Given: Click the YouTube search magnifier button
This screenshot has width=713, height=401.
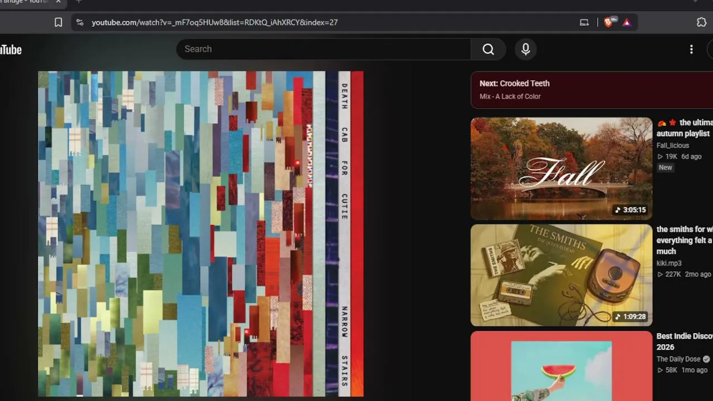Looking at the screenshot, I should [x=488, y=49].
